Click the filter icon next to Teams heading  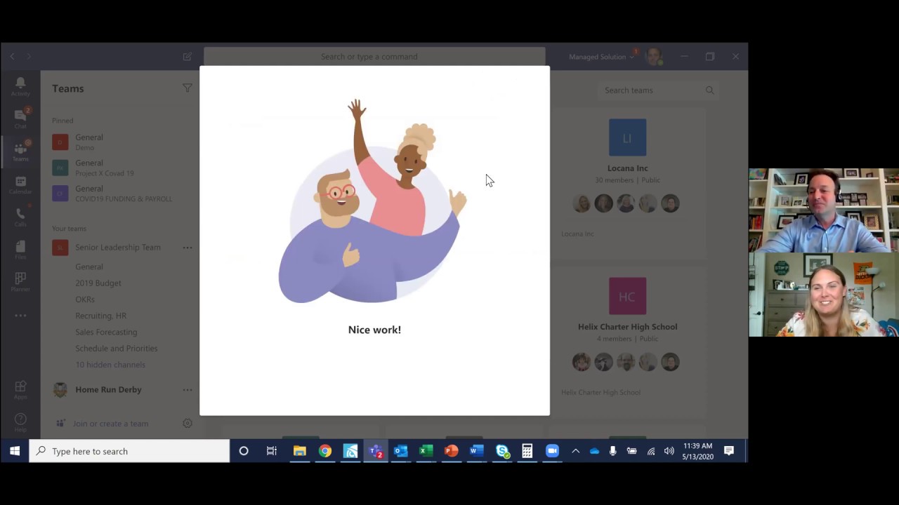tap(187, 88)
